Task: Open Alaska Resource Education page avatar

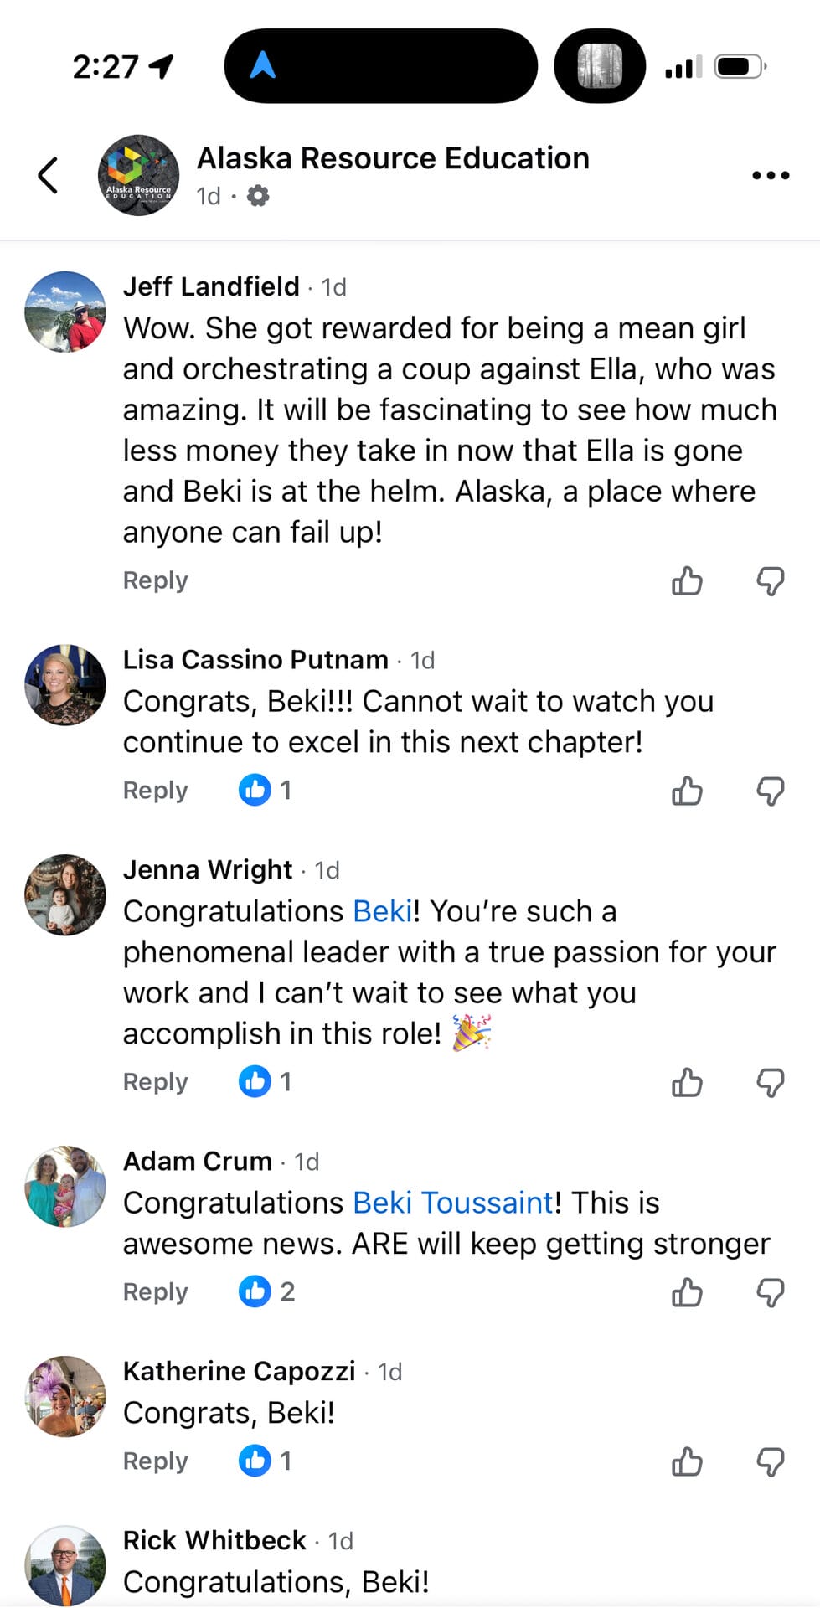Action: pyautogui.click(x=138, y=175)
